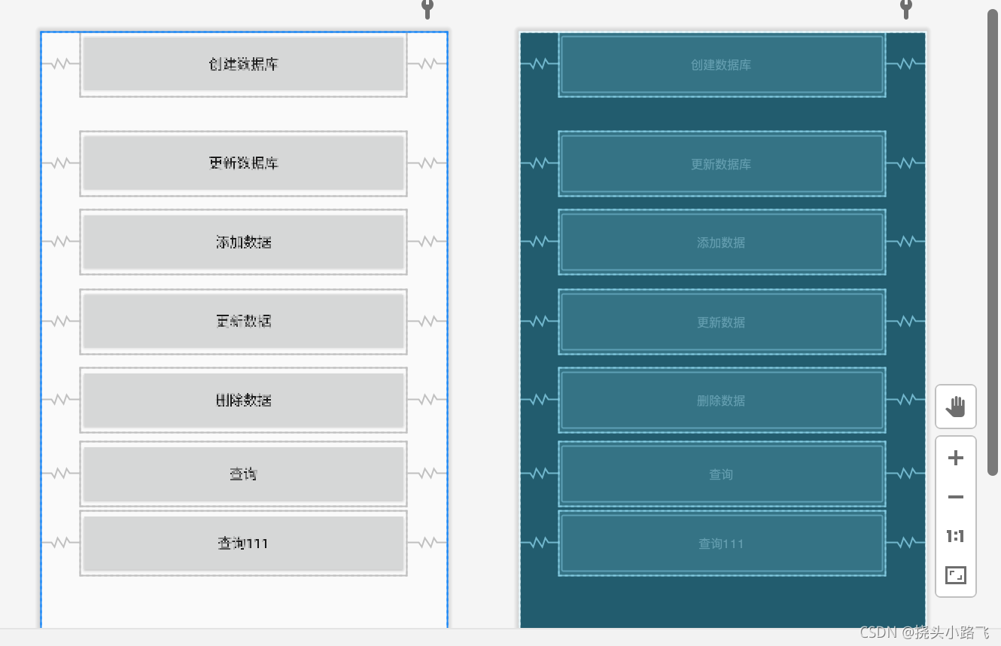1001x646 pixels.
Task: Select the 查询111 button in design view
Action: tap(243, 543)
